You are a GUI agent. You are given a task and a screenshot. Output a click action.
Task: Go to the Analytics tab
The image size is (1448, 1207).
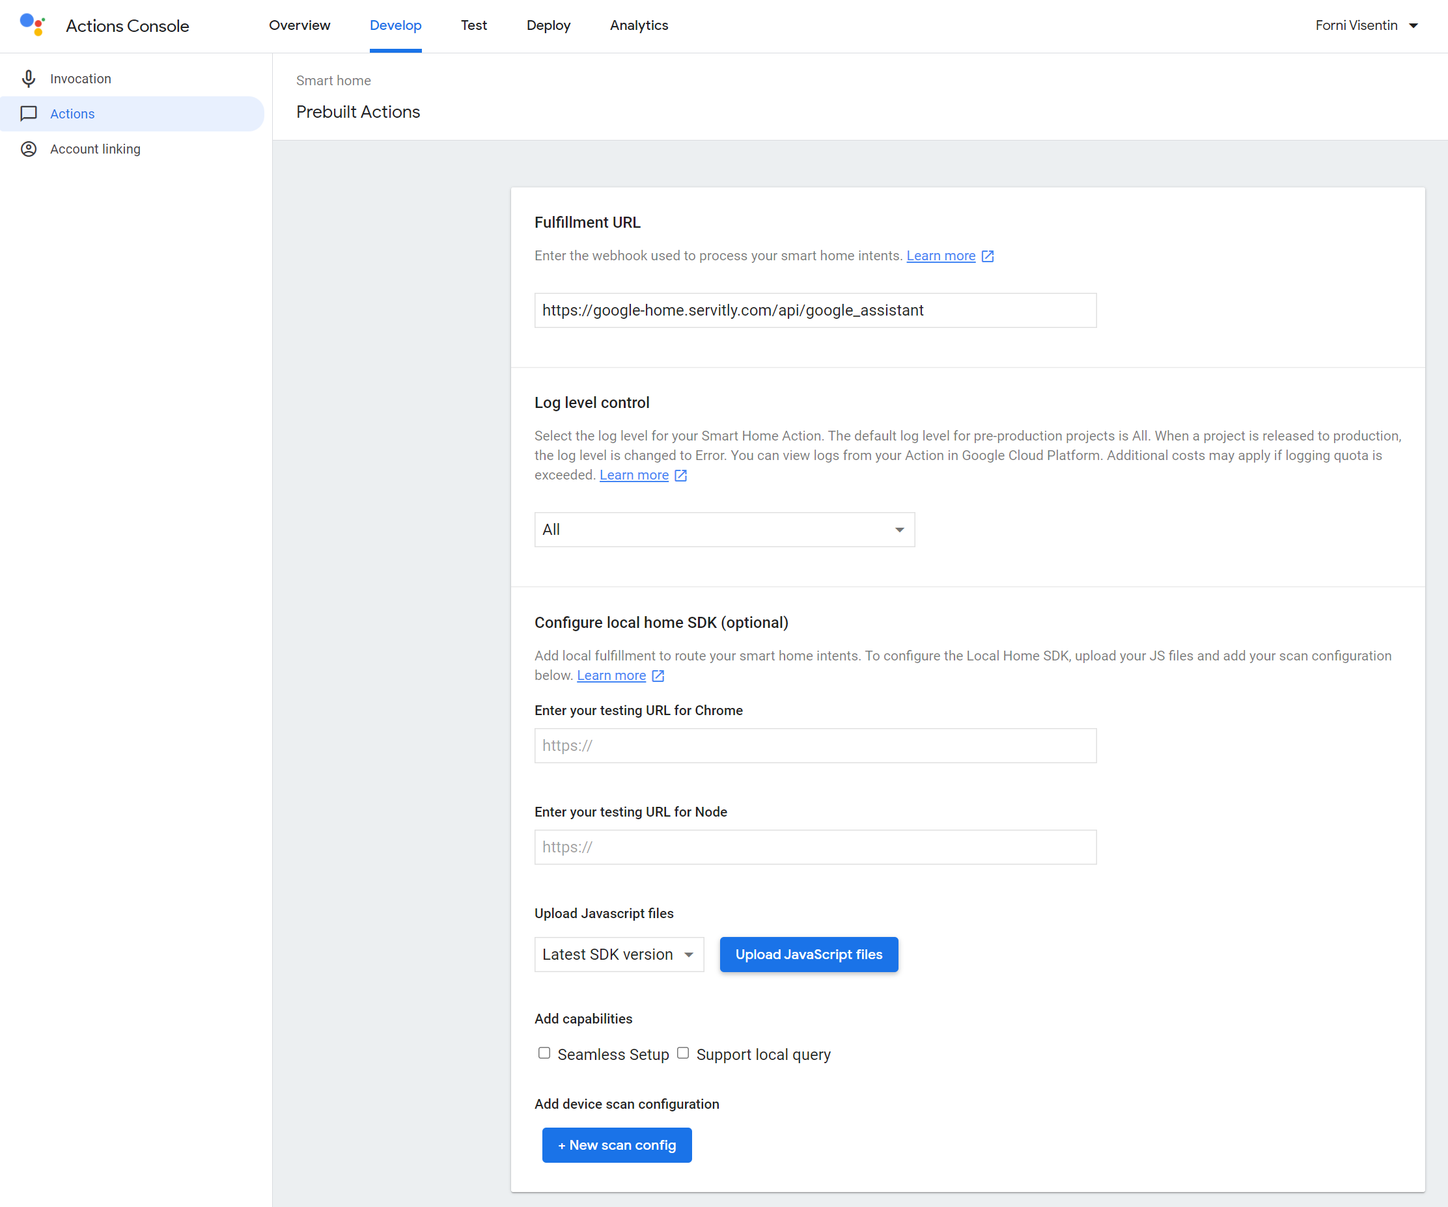[x=639, y=25]
